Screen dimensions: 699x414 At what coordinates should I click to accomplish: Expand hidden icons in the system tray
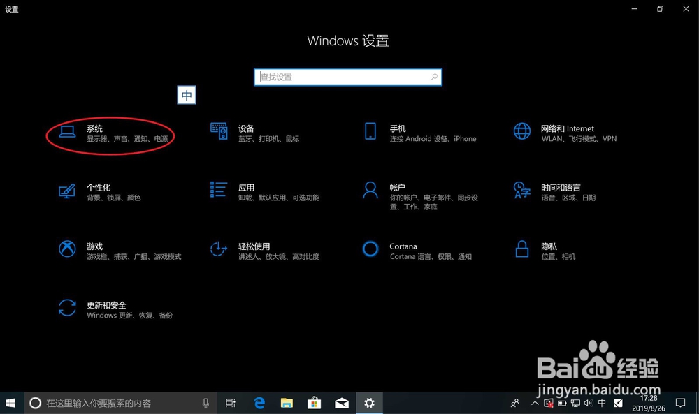coord(535,403)
